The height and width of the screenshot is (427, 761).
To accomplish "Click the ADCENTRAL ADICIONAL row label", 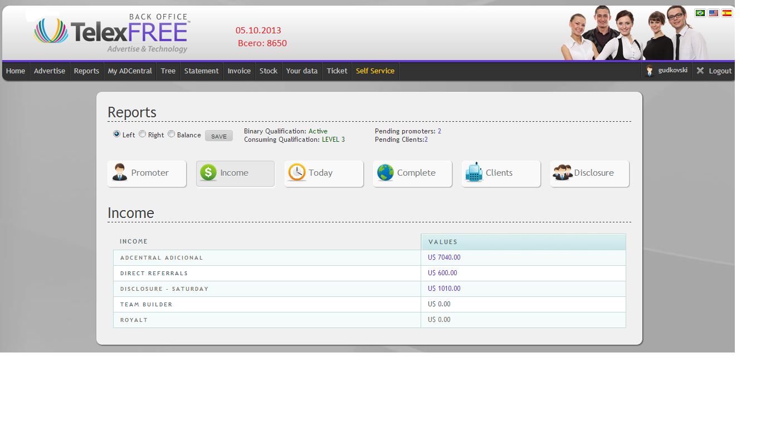I will (162, 258).
